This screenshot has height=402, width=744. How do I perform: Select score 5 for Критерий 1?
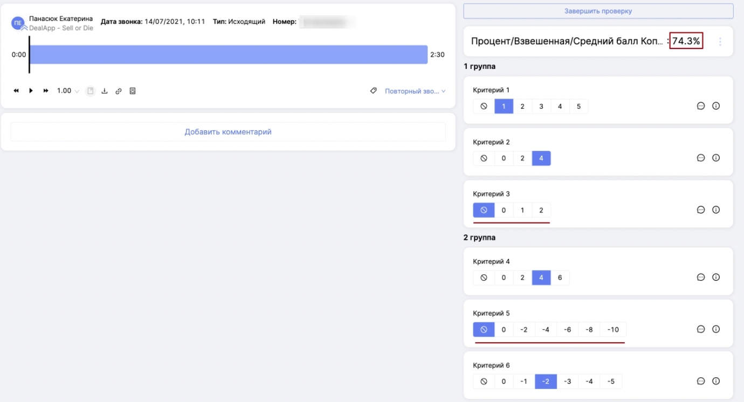pos(578,107)
